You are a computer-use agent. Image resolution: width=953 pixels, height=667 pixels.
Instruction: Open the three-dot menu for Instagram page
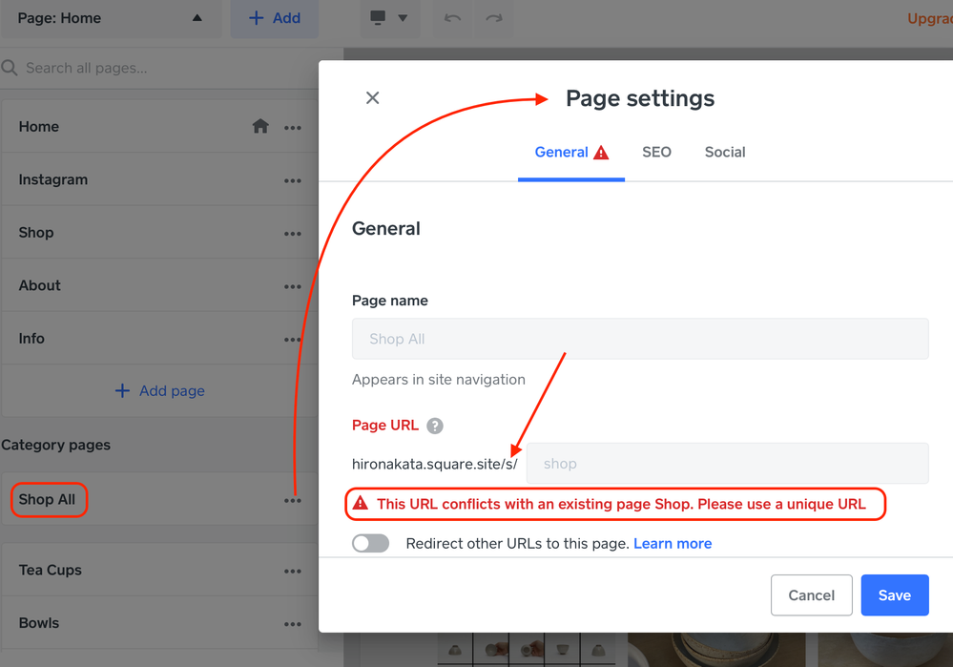pyautogui.click(x=292, y=180)
